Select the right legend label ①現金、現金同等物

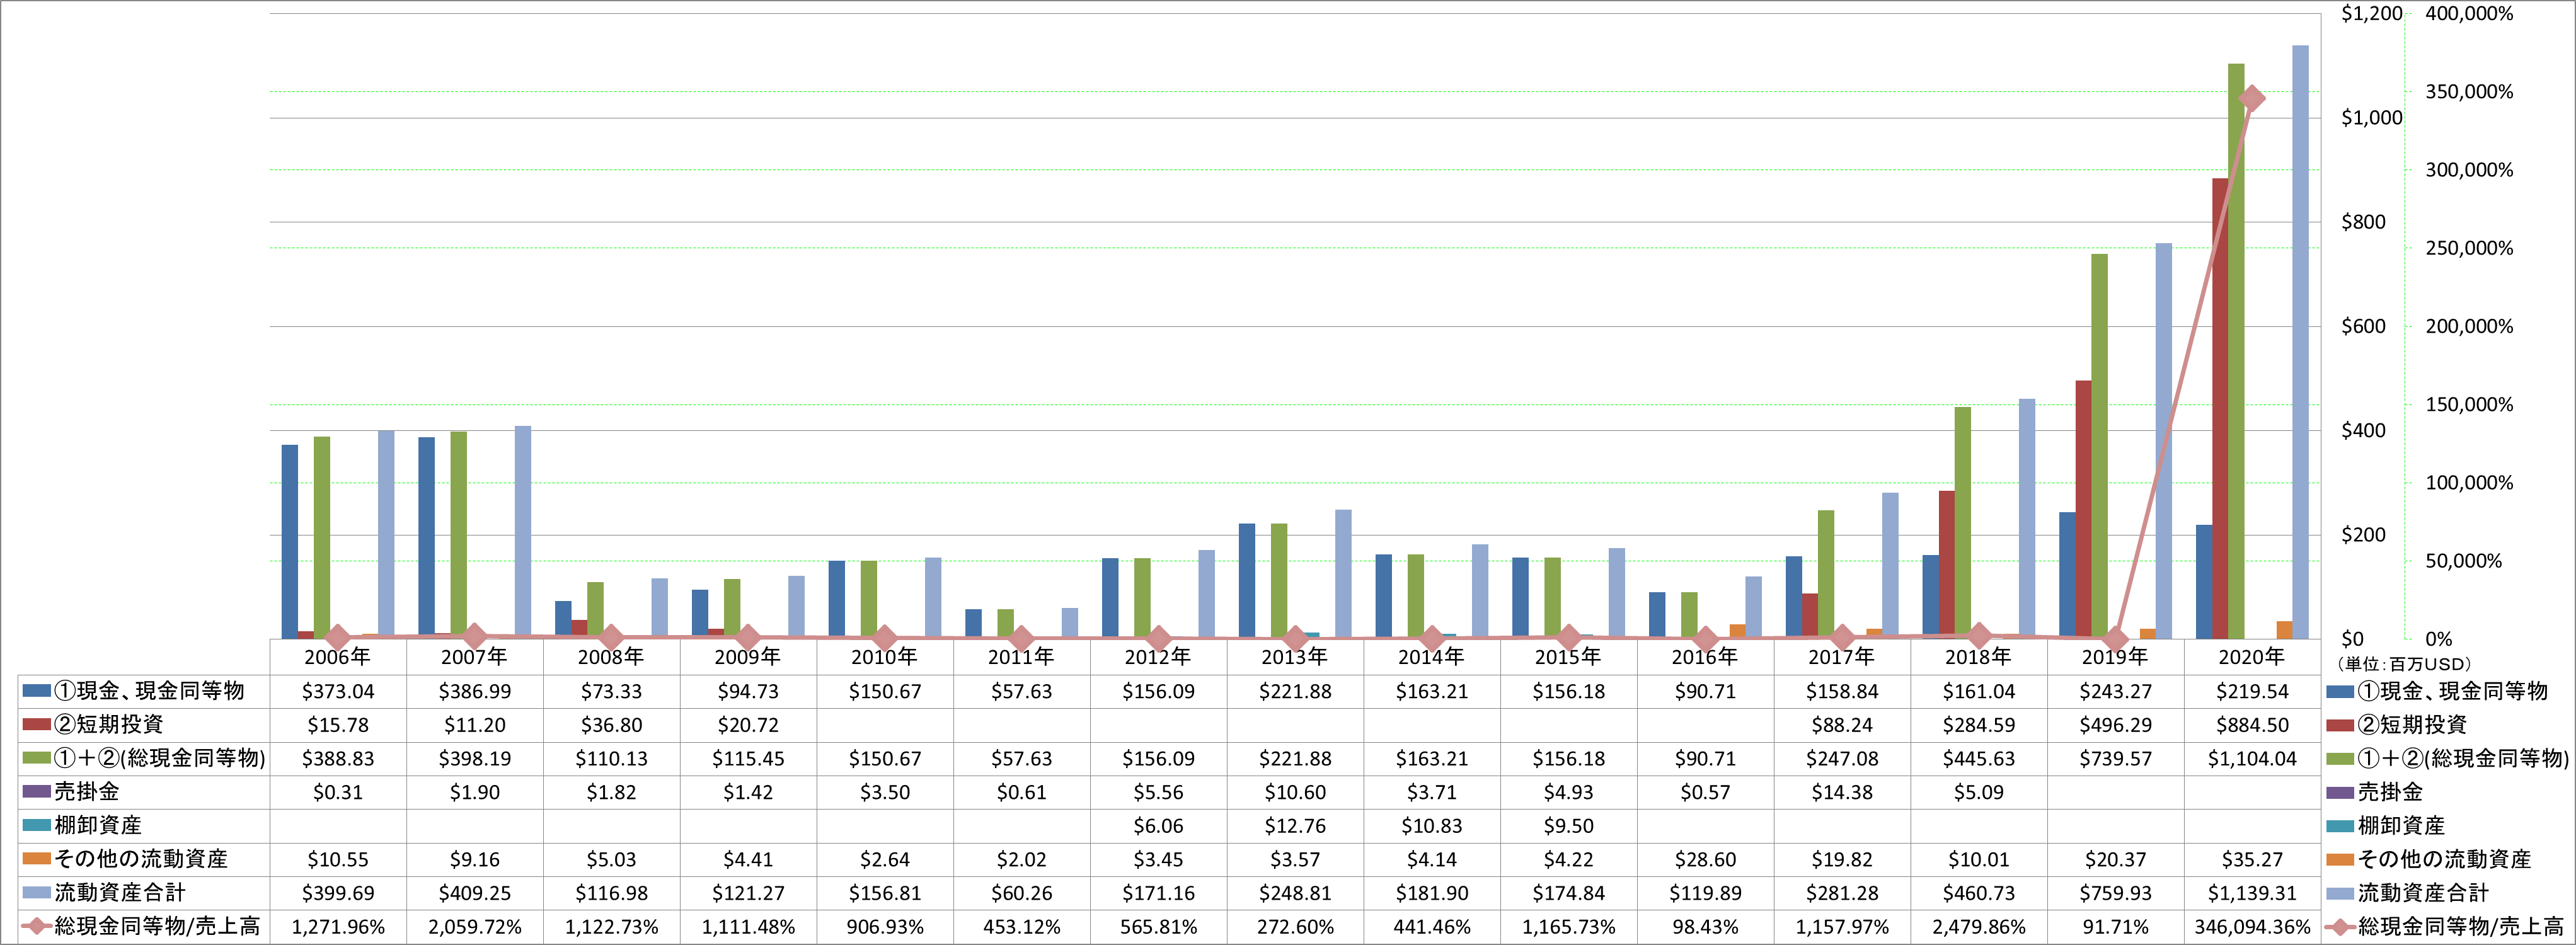[2453, 691]
